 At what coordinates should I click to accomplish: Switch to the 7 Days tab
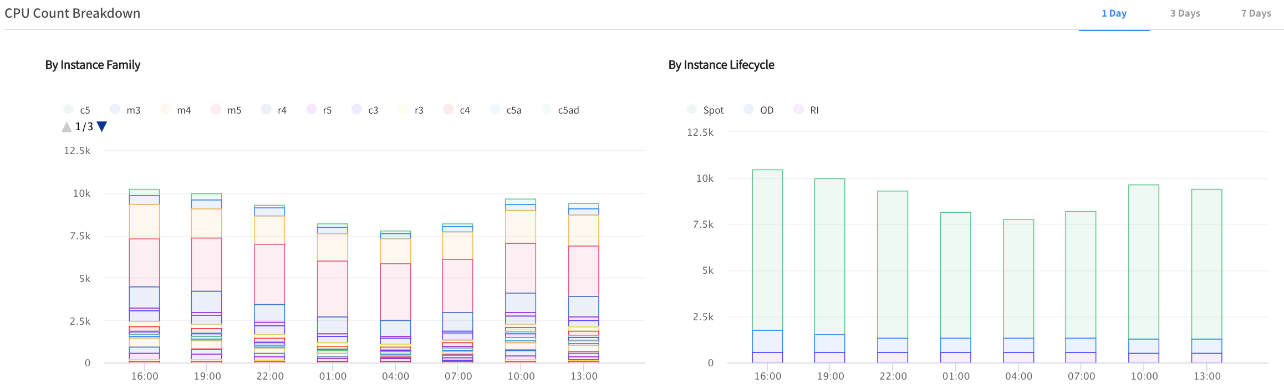[1256, 13]
